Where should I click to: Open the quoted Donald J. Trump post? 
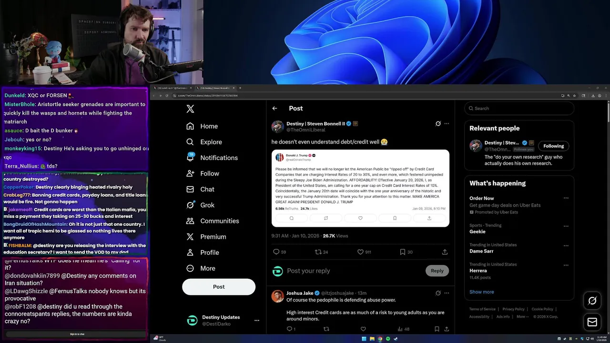(360, 188)
